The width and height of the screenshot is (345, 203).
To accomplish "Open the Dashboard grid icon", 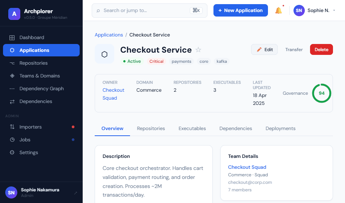I will pos(12,38).
